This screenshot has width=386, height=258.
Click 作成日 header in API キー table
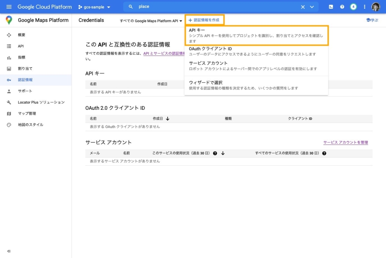pyautogui.click(x=162, y=84)
